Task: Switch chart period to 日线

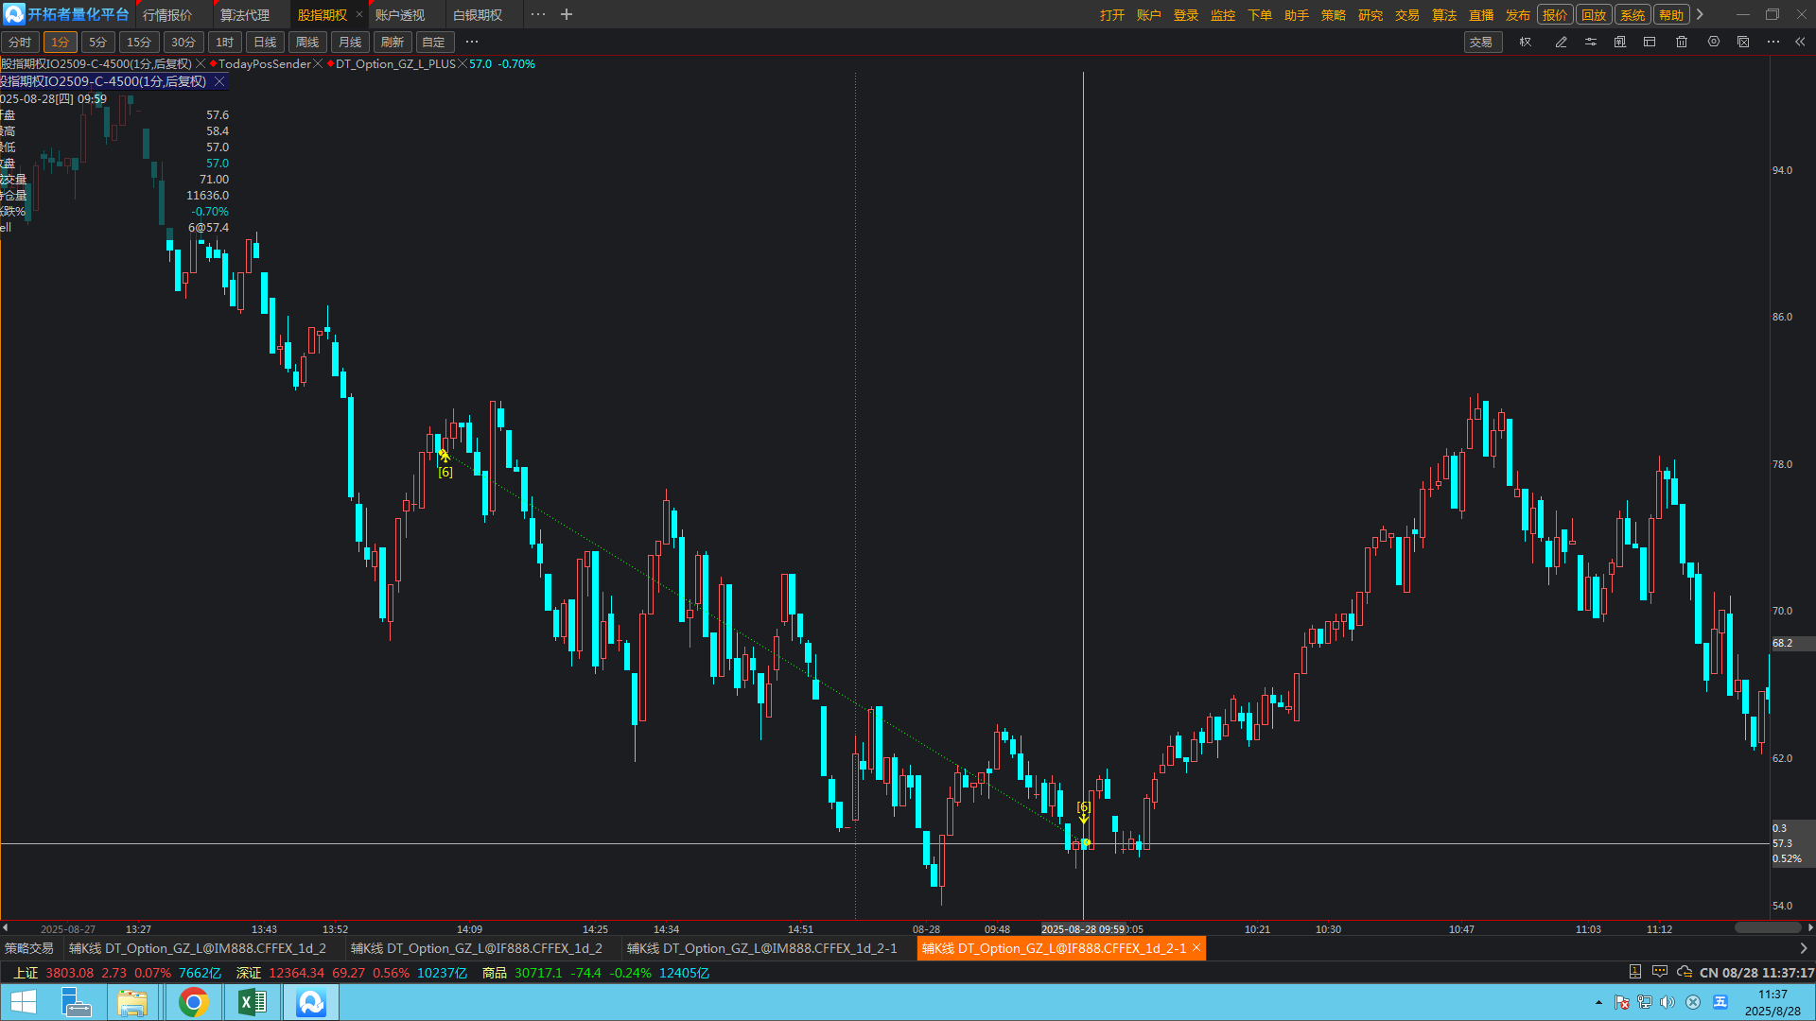Action: [x=265, y=42]
